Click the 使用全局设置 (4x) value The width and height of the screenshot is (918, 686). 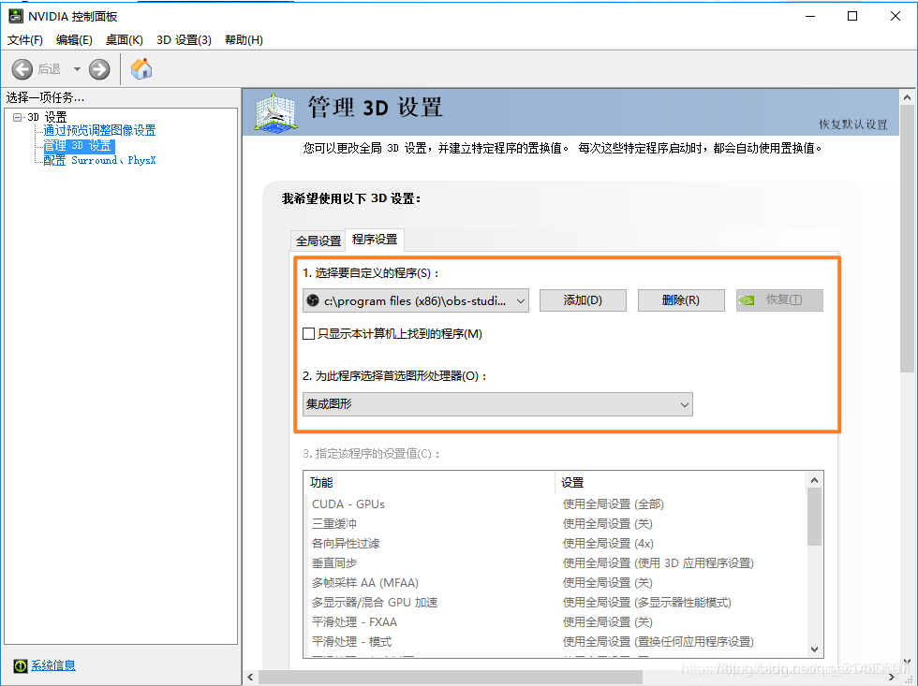608,544
